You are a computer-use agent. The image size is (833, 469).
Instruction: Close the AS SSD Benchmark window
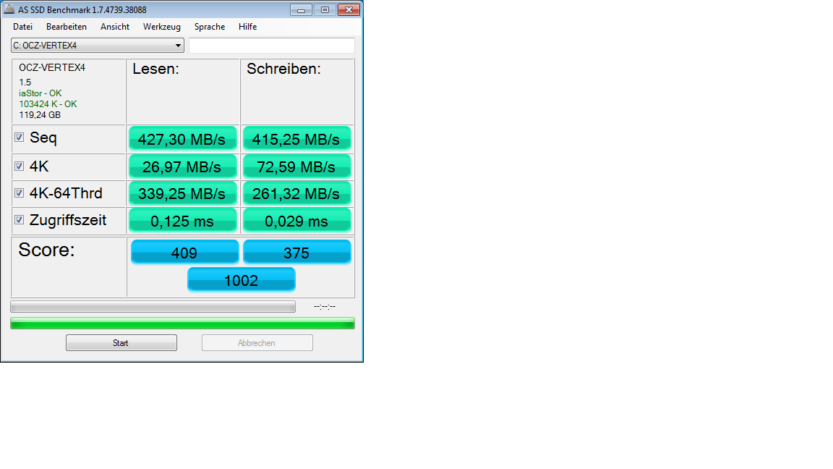click(x=349, y=9)
